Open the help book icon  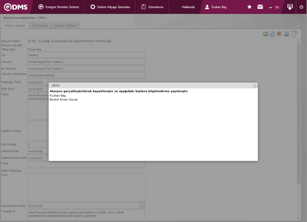(290, 7)
